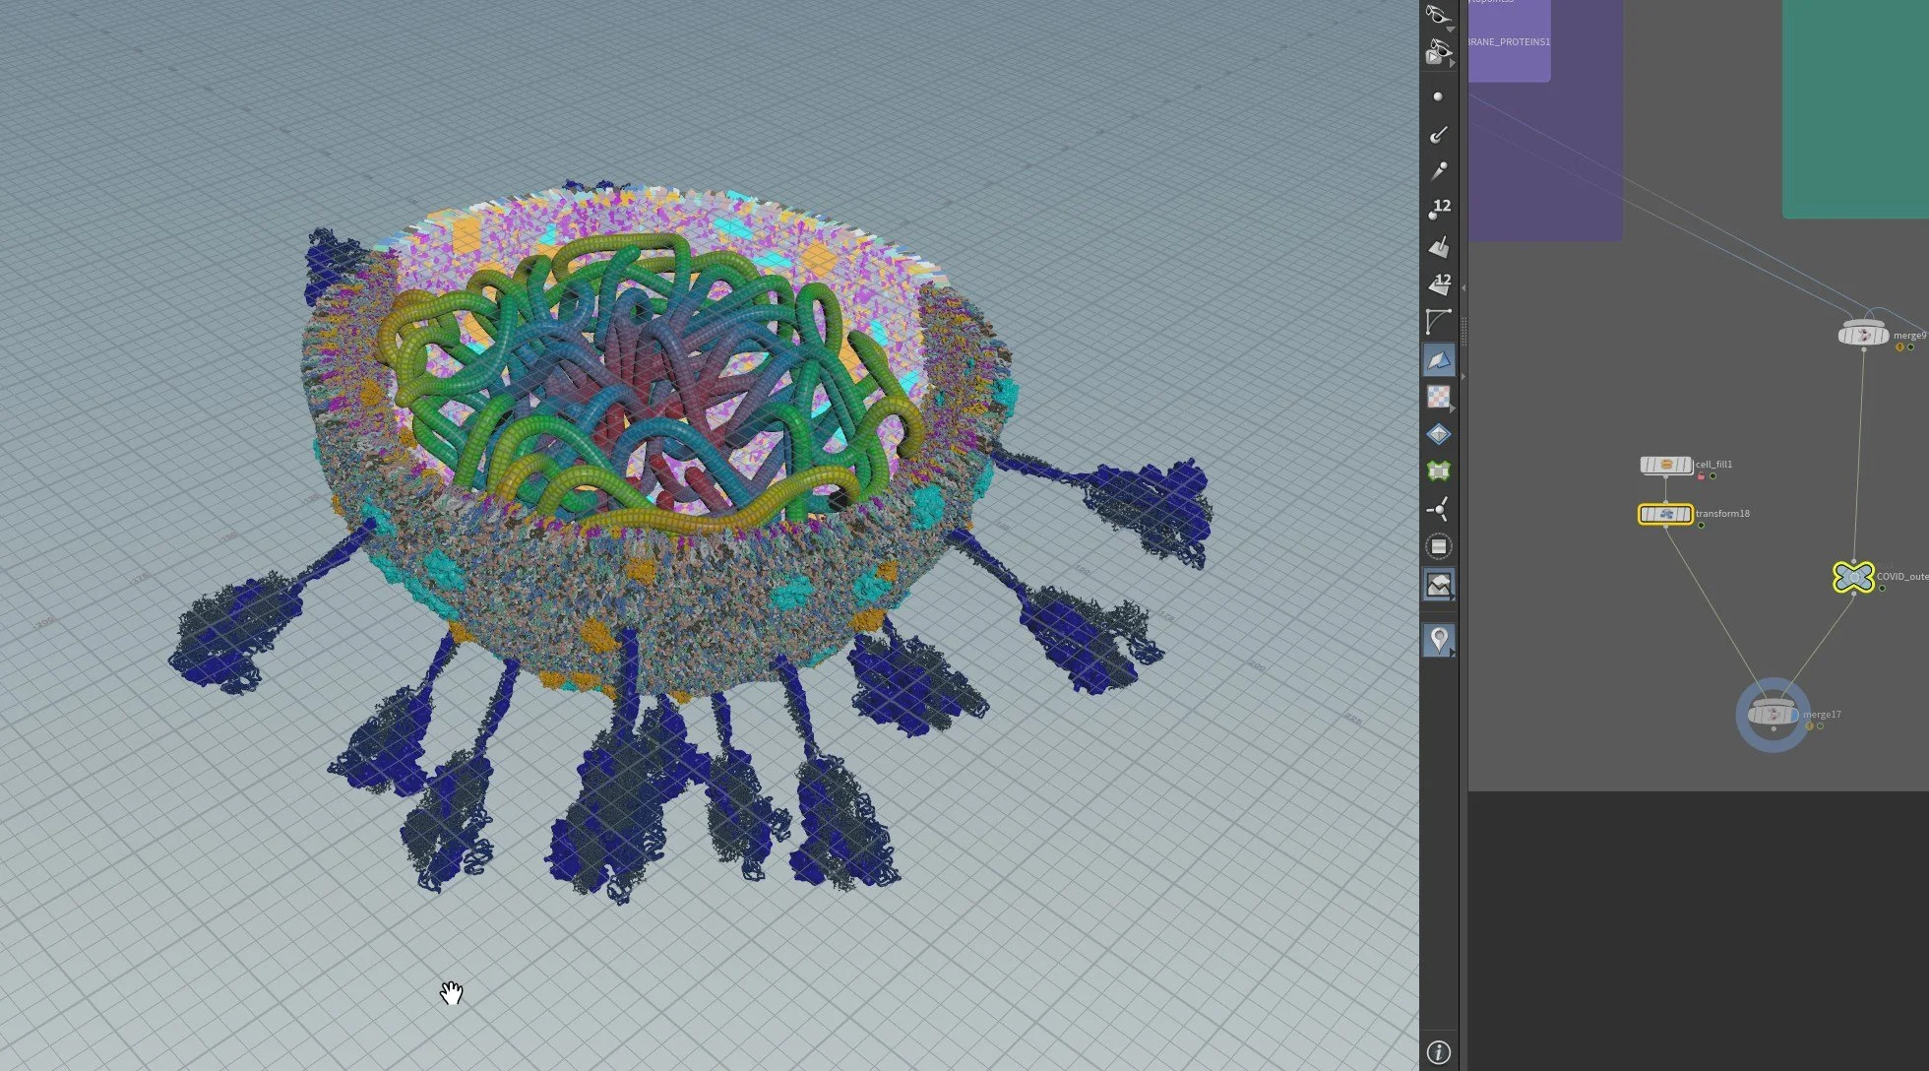Toggle the three-pronged axis gnomon icon
This screenshot has width=1929, height=1071.
[1438, 509]
